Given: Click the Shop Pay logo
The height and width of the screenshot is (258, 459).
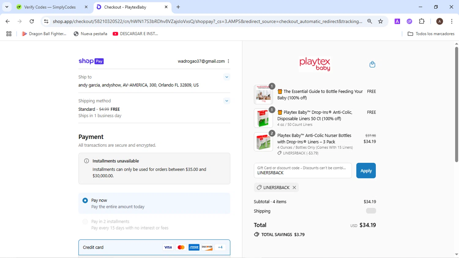Looking at the screenshot, I should 91,61.
